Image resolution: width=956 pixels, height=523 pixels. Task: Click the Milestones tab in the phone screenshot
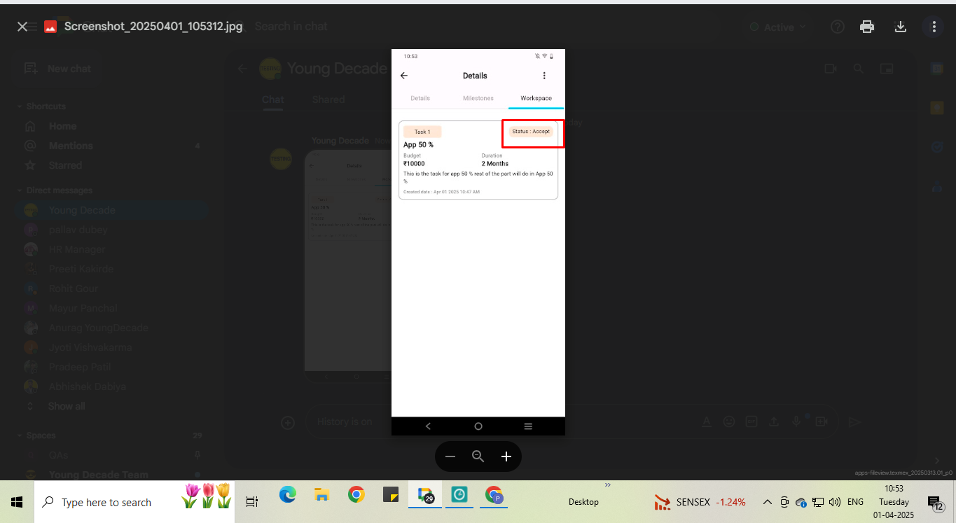pyautogui.click(x=478, y=98)
